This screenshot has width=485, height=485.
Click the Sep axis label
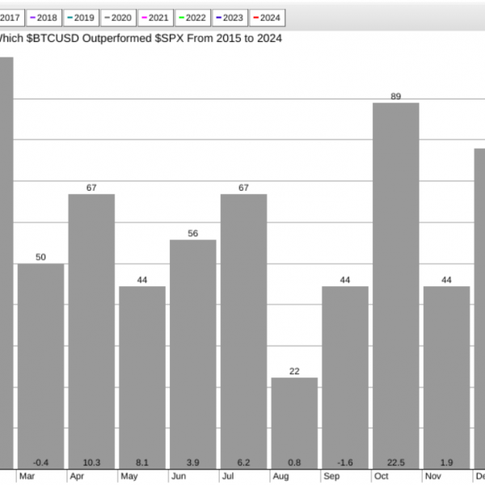pyautogui.click(x=331, y=476)
